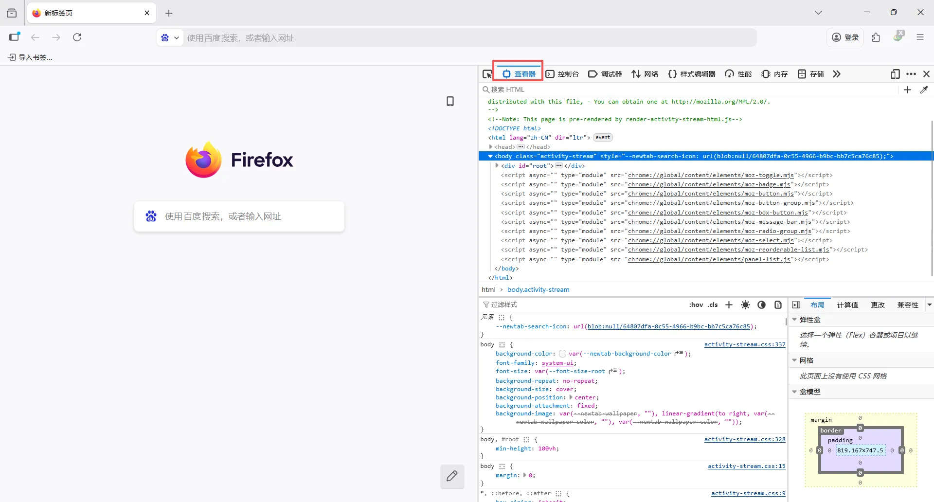Toggle the browser sidebar button

point(15,37)
